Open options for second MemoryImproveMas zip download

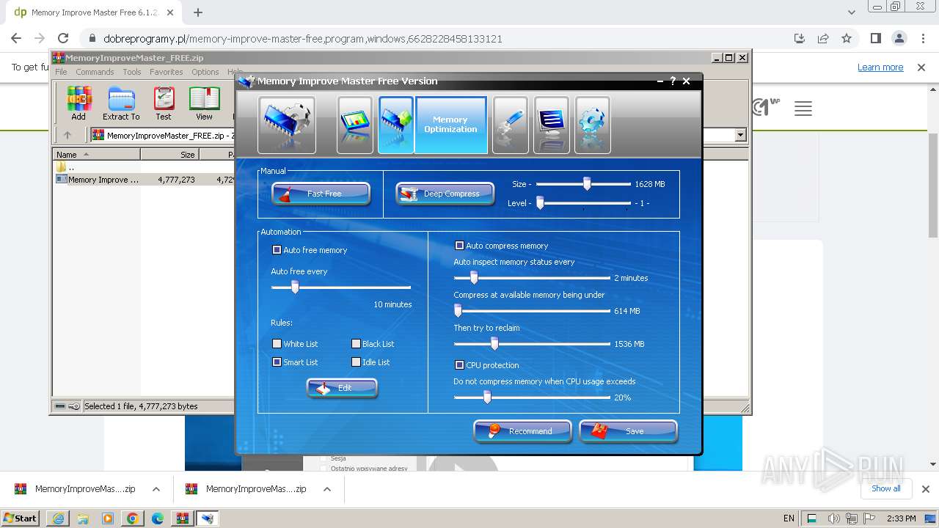click(x=327, y=489)
